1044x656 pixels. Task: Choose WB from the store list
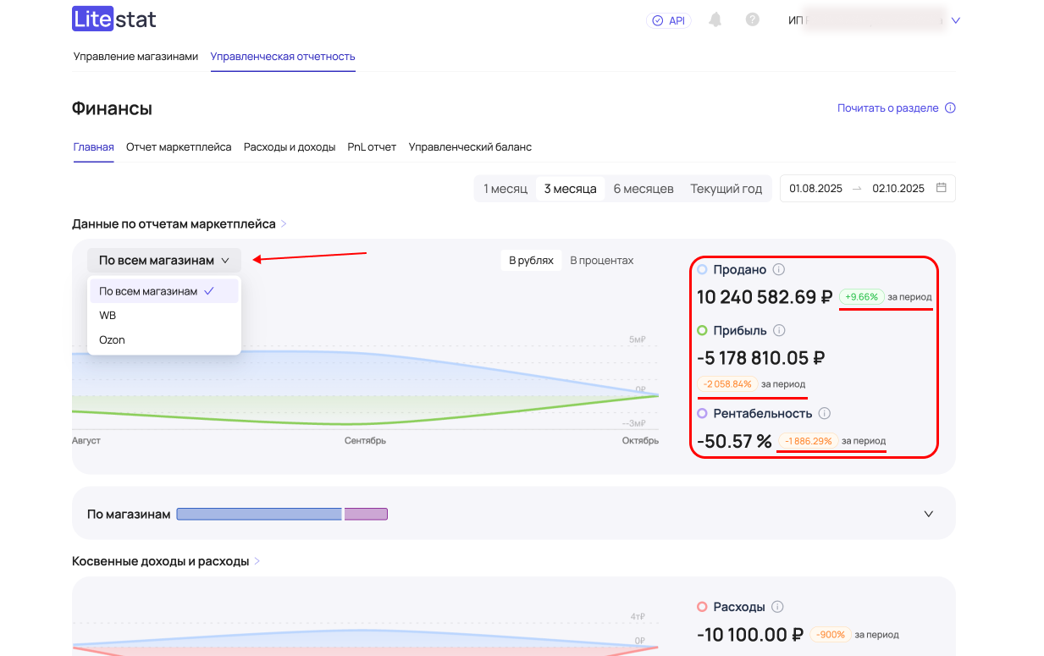click(108, 316)
